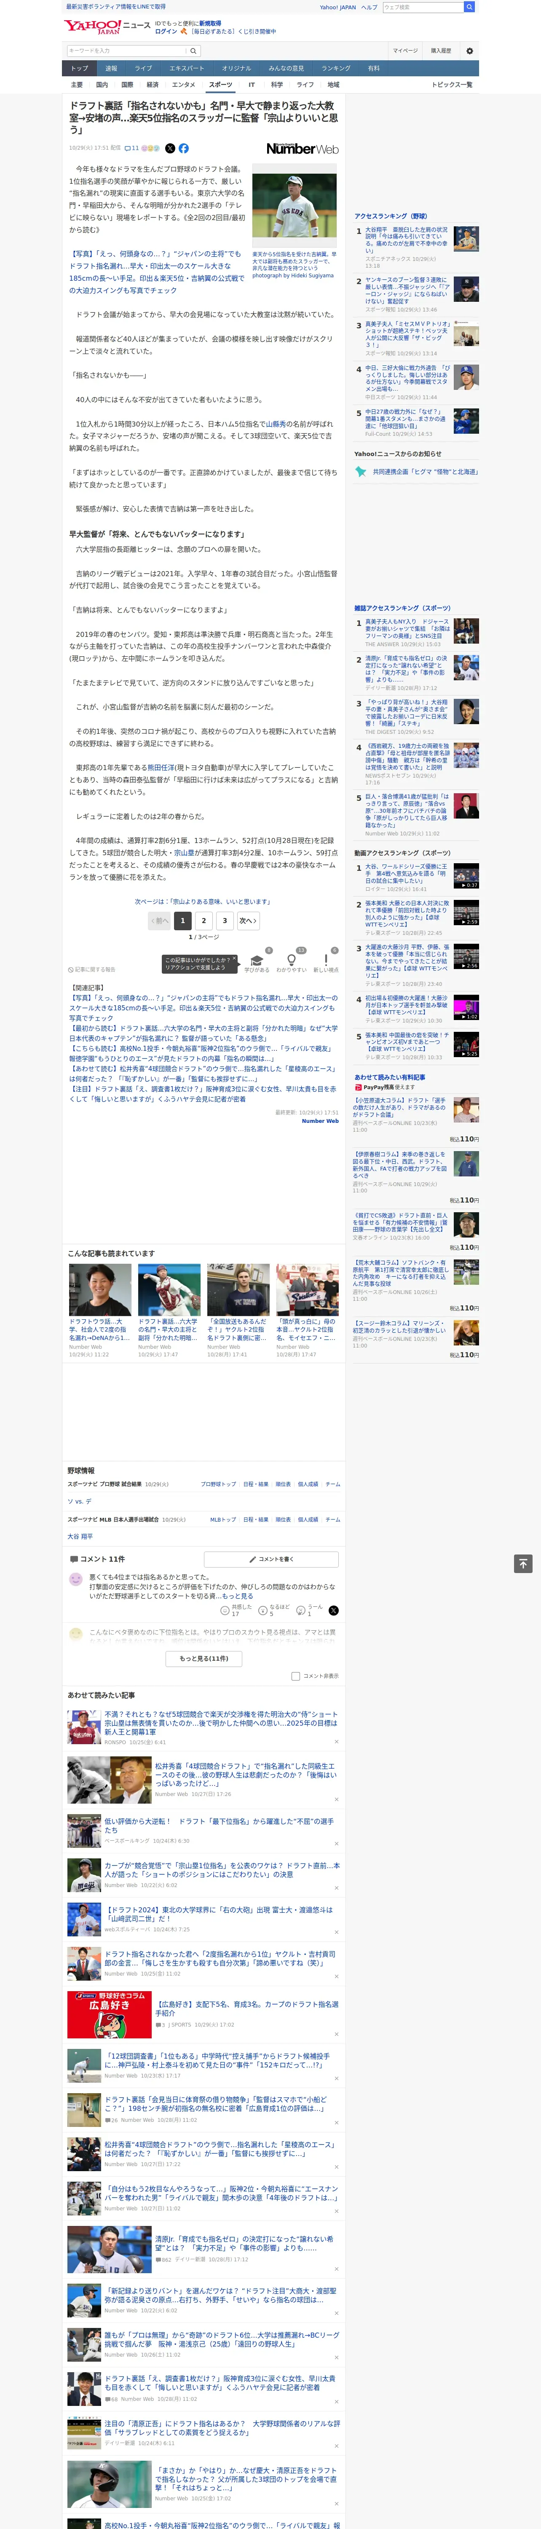Open the 共同通信企画 ヒグマ notice link
The image size is (541, 2529).
point(417,471)
